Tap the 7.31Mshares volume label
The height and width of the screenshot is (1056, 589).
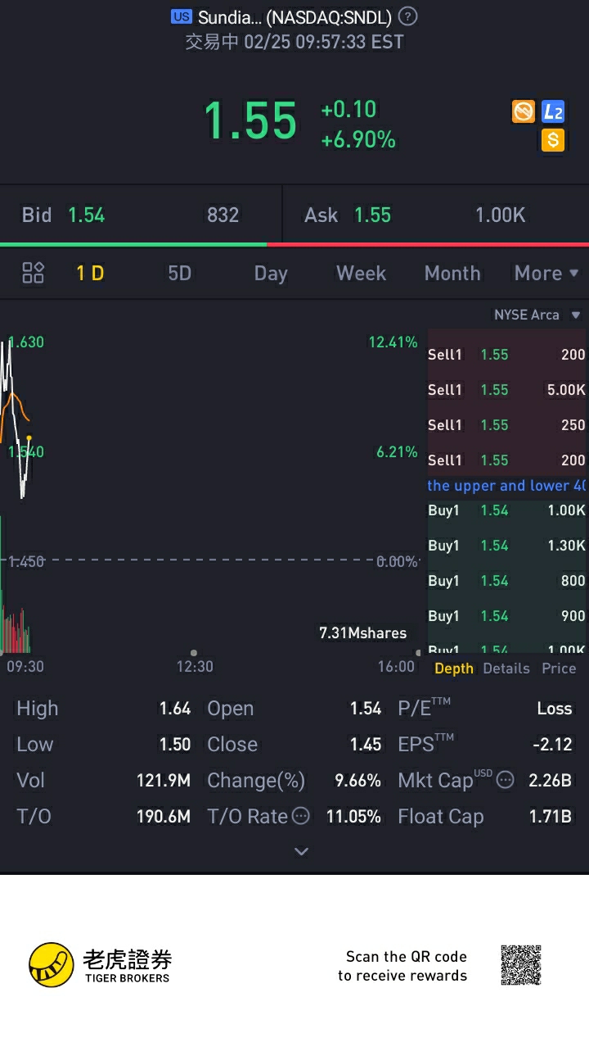click(x=362, y=632)
